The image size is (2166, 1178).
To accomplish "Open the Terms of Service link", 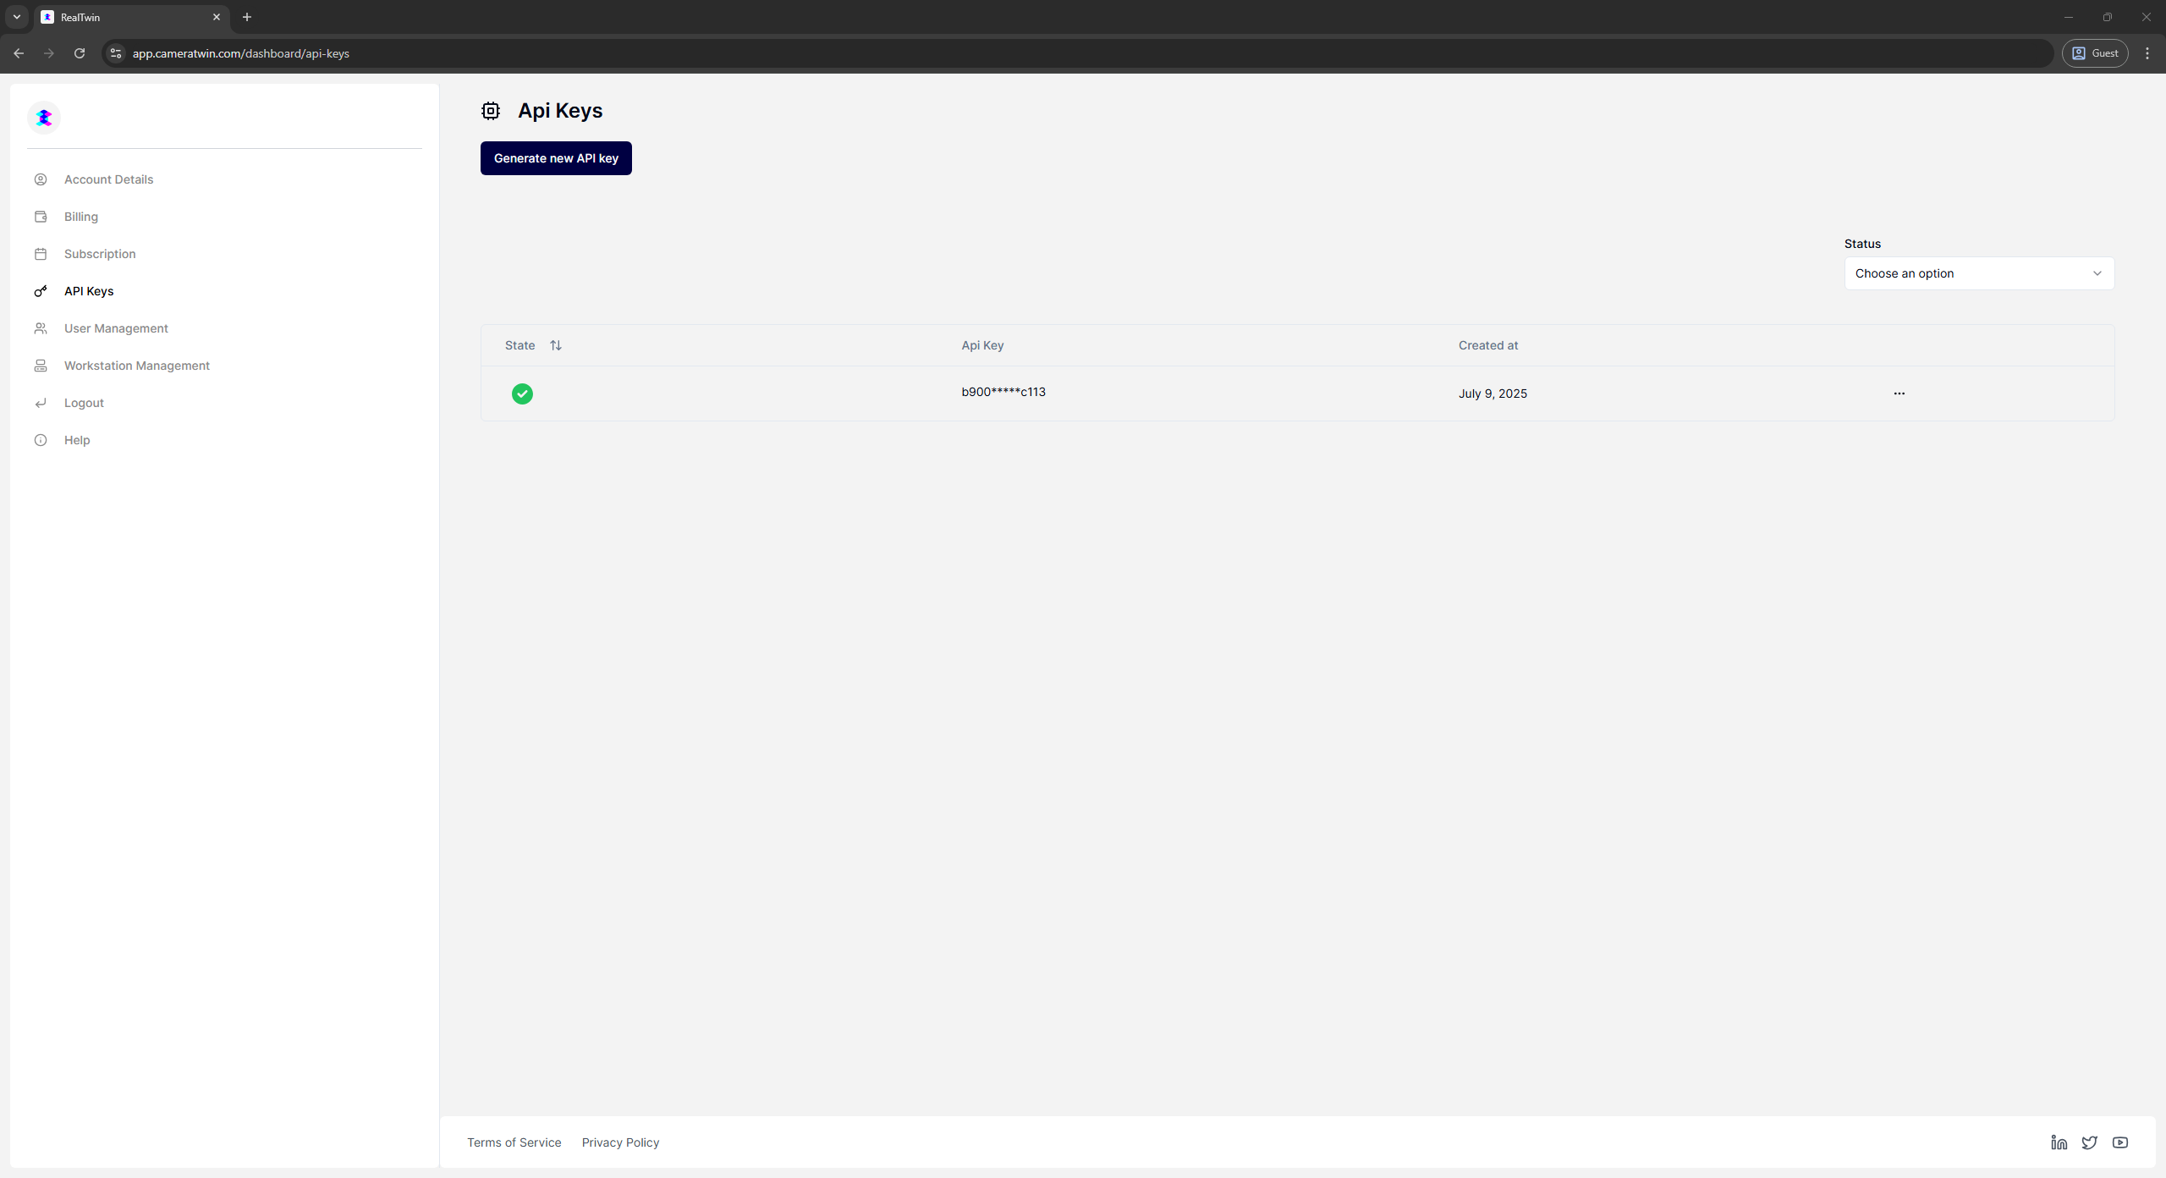I will coord(514,1142).
